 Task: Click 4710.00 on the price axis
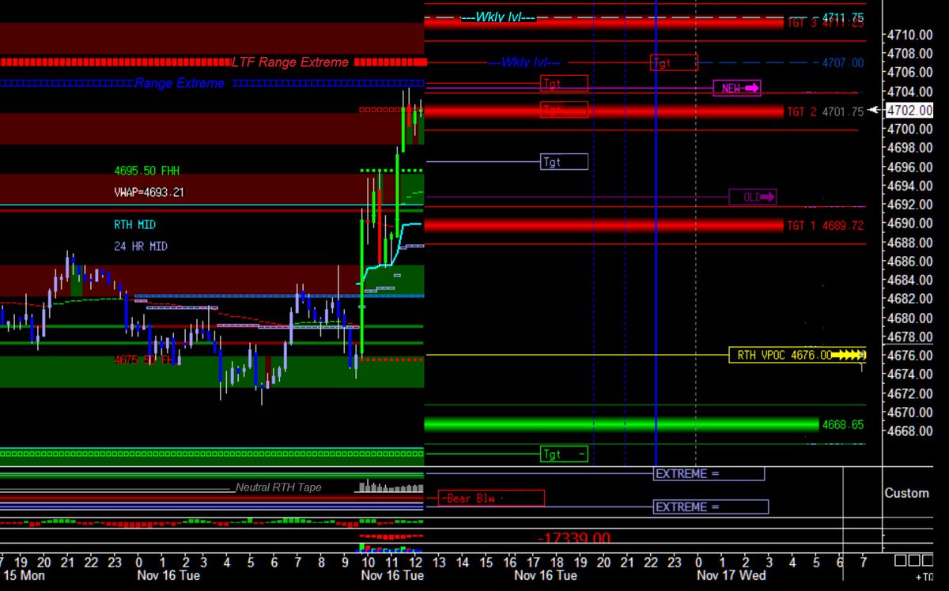[910, 35]
